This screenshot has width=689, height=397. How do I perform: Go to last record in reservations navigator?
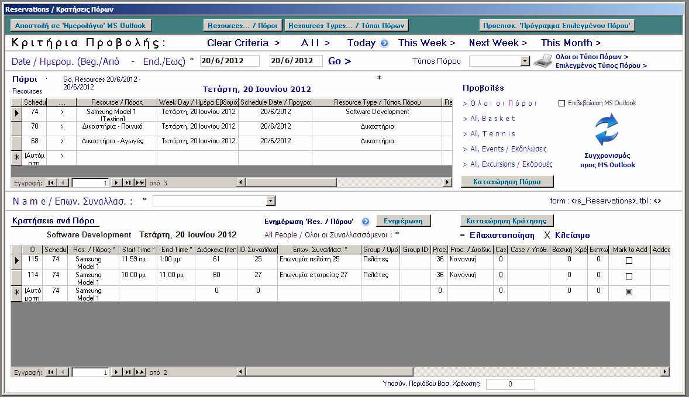(128, 372)
